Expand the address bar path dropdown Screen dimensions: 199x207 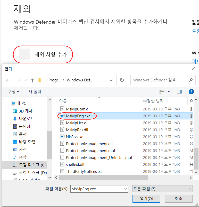[111, 80]
